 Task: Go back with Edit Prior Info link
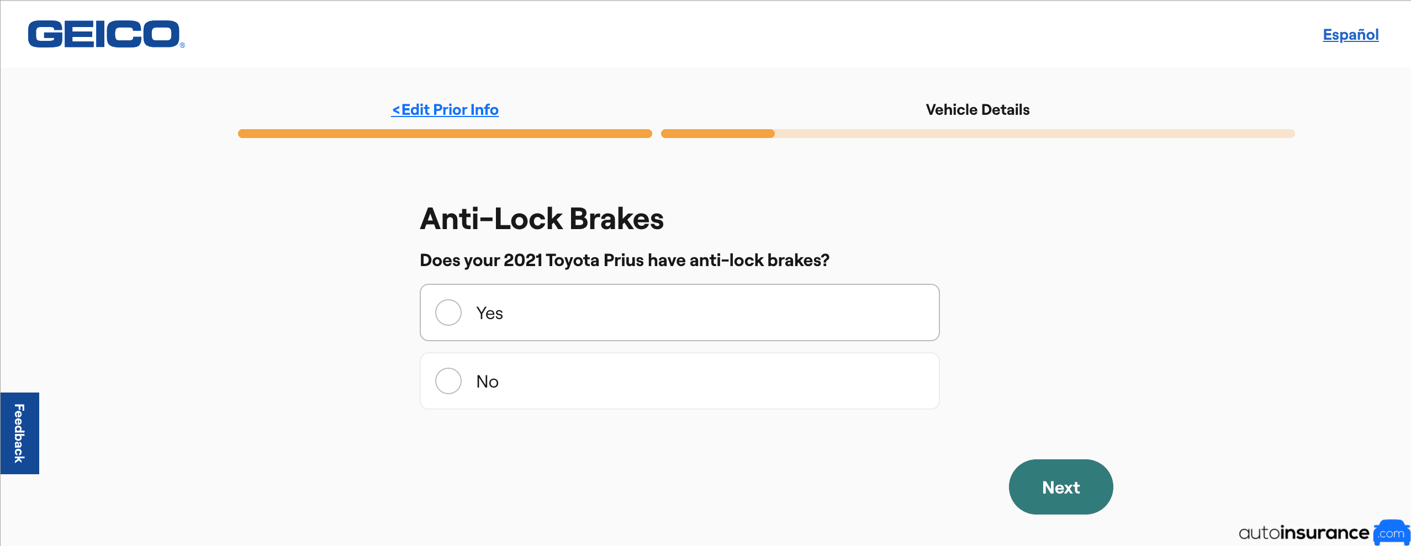tap(450, 110)
